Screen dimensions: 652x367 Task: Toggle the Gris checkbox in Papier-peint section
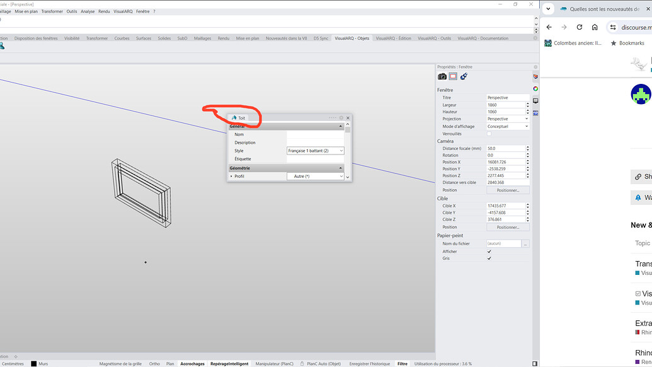point(489,258)
